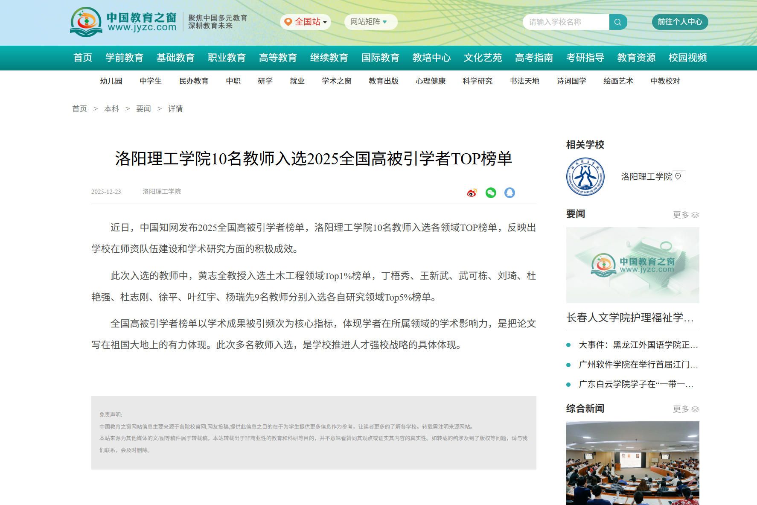Screen dimensions: 757x505
Task: Share article via WeChat icon
Action: coord(491,193)
